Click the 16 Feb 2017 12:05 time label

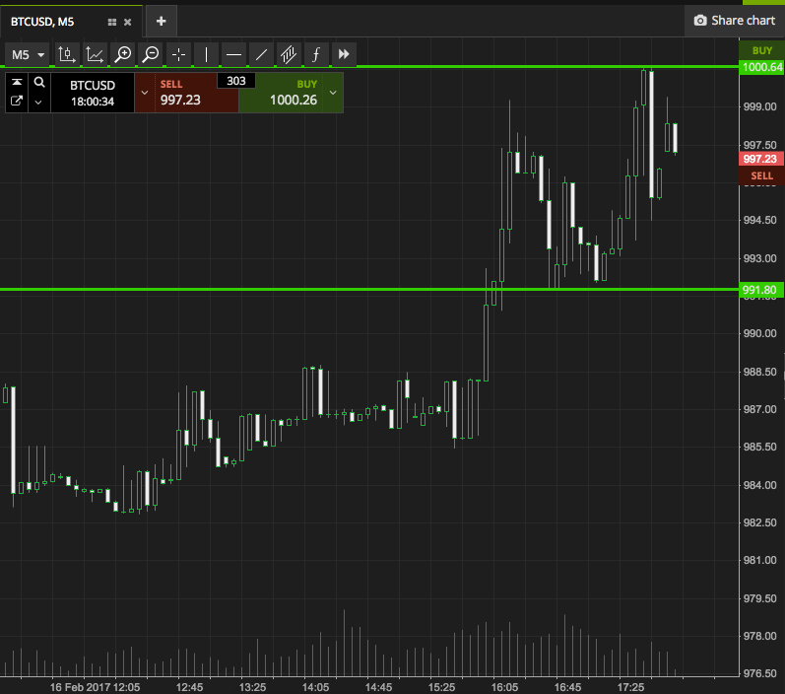96,687
